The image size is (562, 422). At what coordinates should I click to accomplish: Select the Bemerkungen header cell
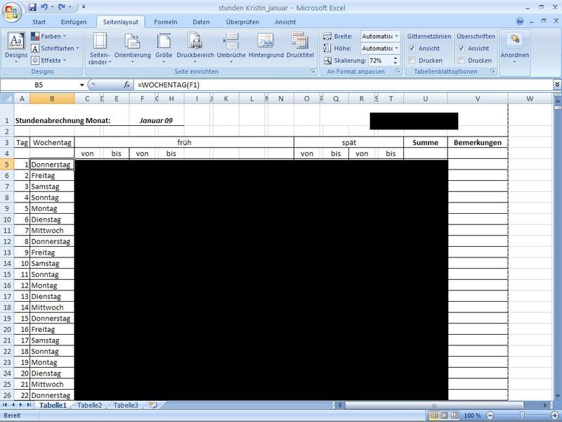[x=478, y=143]
